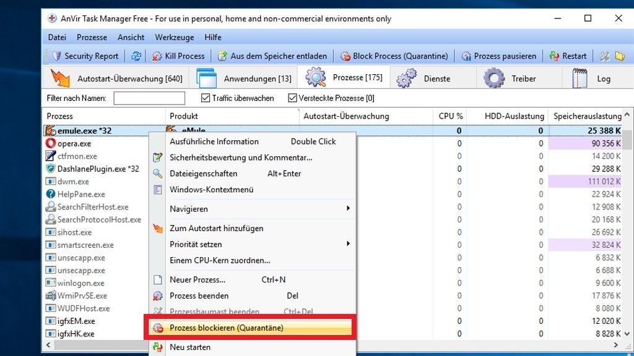Open the Ansicht menu
Image resolution: width=634 pixels, height=356 pixels.
[131, 37]
